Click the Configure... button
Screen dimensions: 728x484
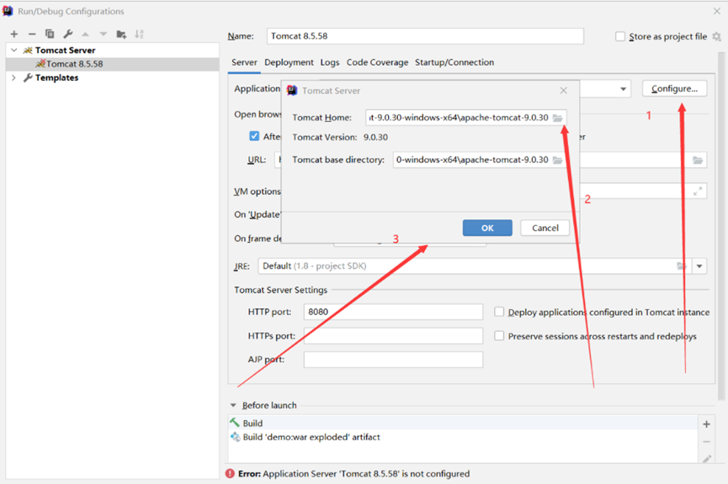pos(674,88)
